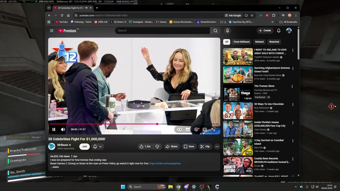Open options for 3 Day Survival on Cannibal Island

[x=293, y=141]
